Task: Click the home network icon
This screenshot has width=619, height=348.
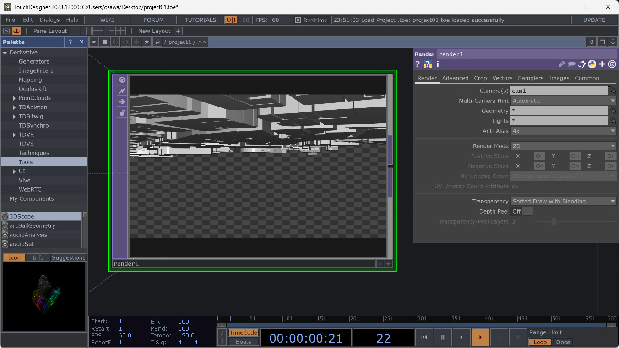Action: [x=157, y=42]
